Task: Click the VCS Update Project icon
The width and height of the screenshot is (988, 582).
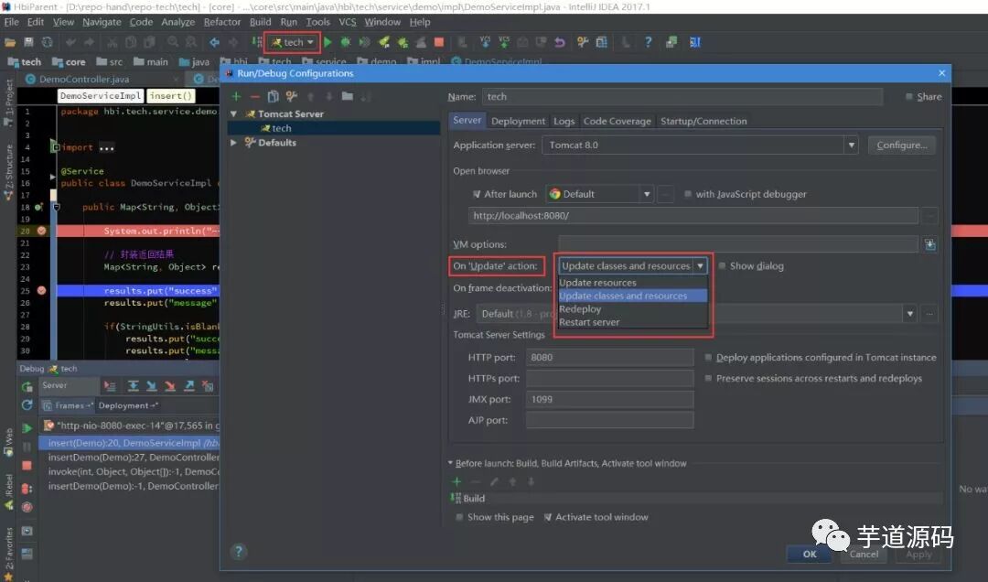Action: coord(485,42)
